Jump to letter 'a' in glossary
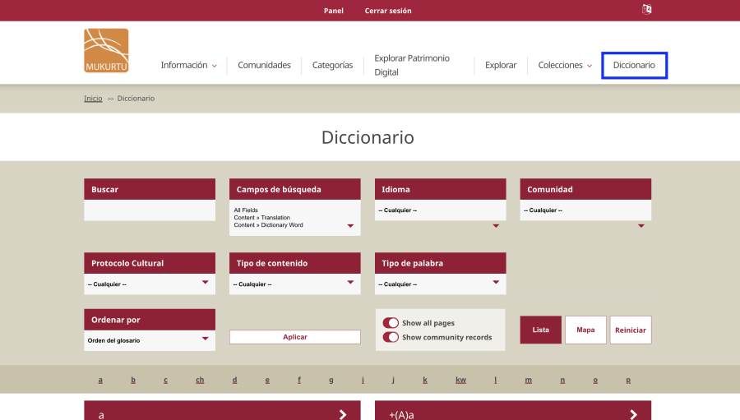Screen dimensions: 740x420 [x=100, y=380]
